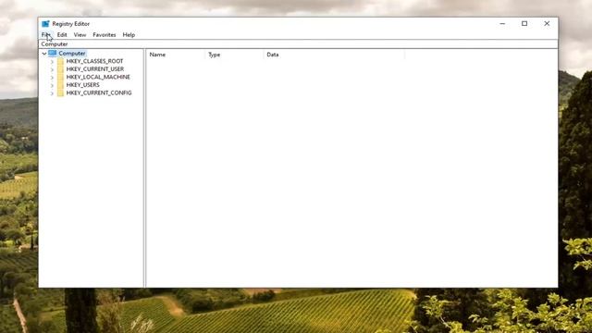Click the address bar showing Computer
Viewport: 592px width, 333px height.
(298, 44)
